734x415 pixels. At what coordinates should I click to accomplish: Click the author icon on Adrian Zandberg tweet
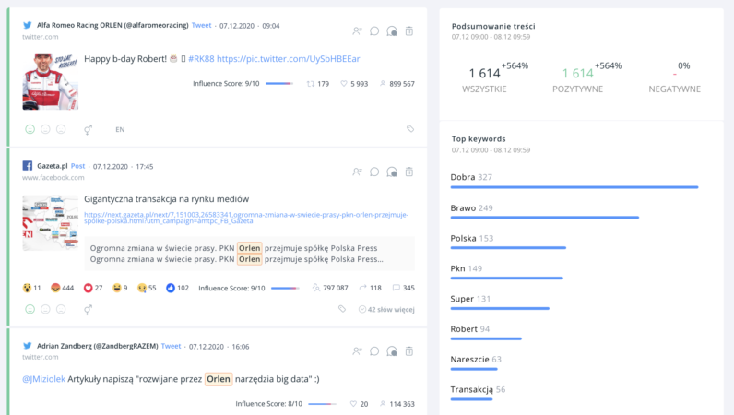pyautogui.click(x=357, y=351)
